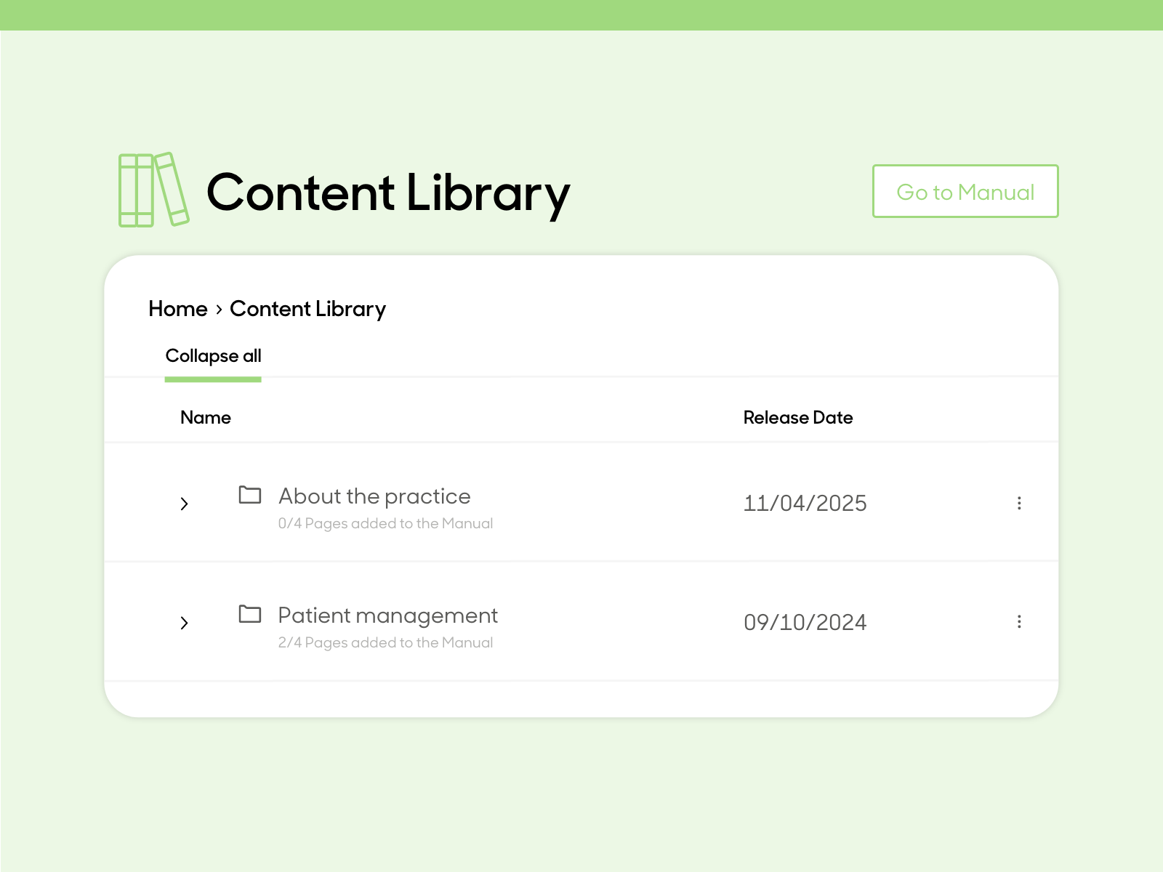Viewport: 1163px width, 872px height.
Task: Click the Go to Manual button
Action: click(965, 191)
